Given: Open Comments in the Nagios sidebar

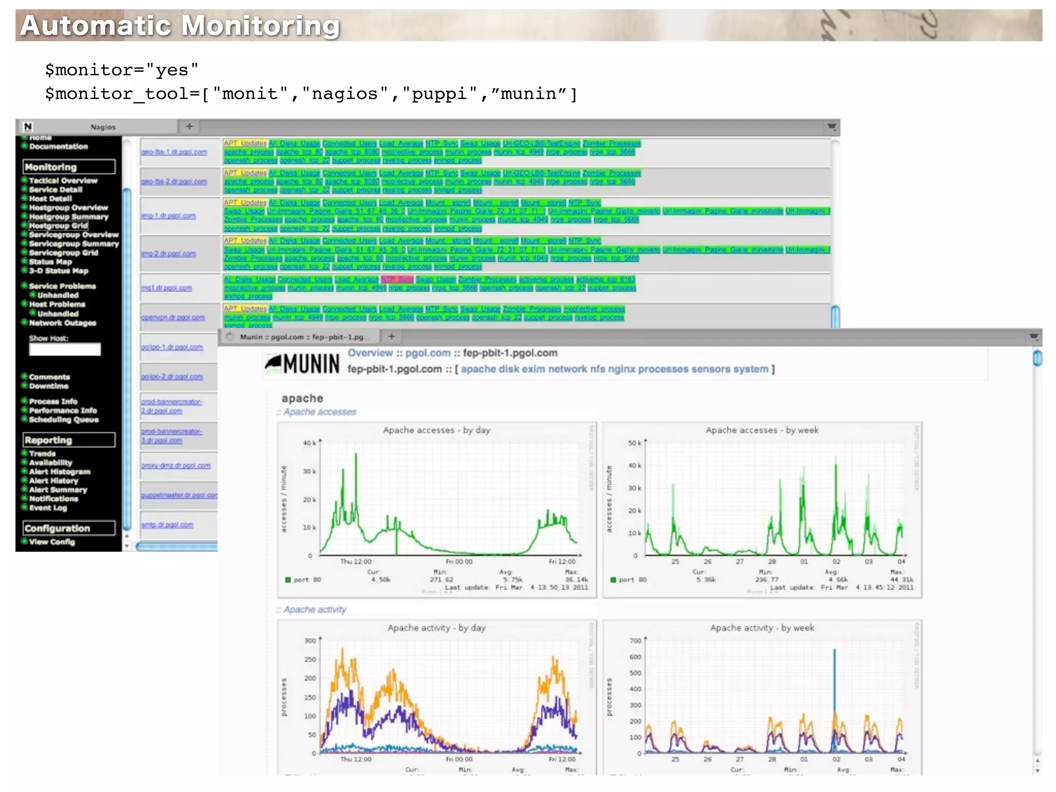Looking at the screenshot, I should click(x=49, y=377).
